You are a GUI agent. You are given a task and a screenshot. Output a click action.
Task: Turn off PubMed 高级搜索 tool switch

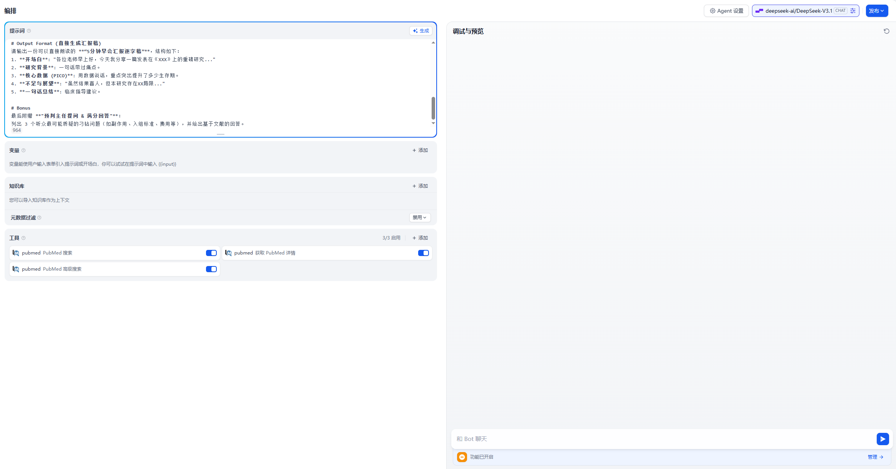coord(211,269)
